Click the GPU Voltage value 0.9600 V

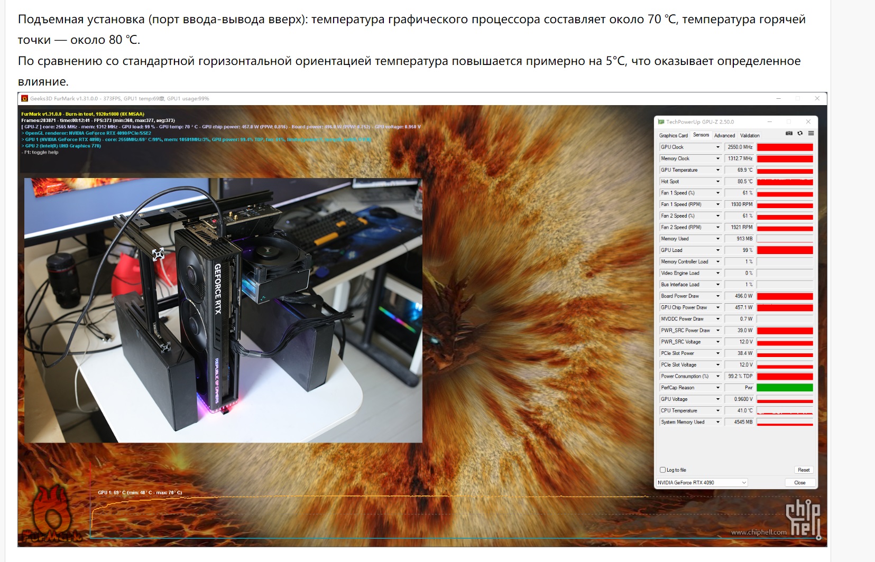(x=739, y=399)
